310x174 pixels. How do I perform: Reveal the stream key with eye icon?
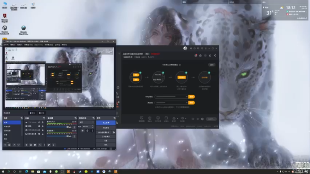(186, 102)
